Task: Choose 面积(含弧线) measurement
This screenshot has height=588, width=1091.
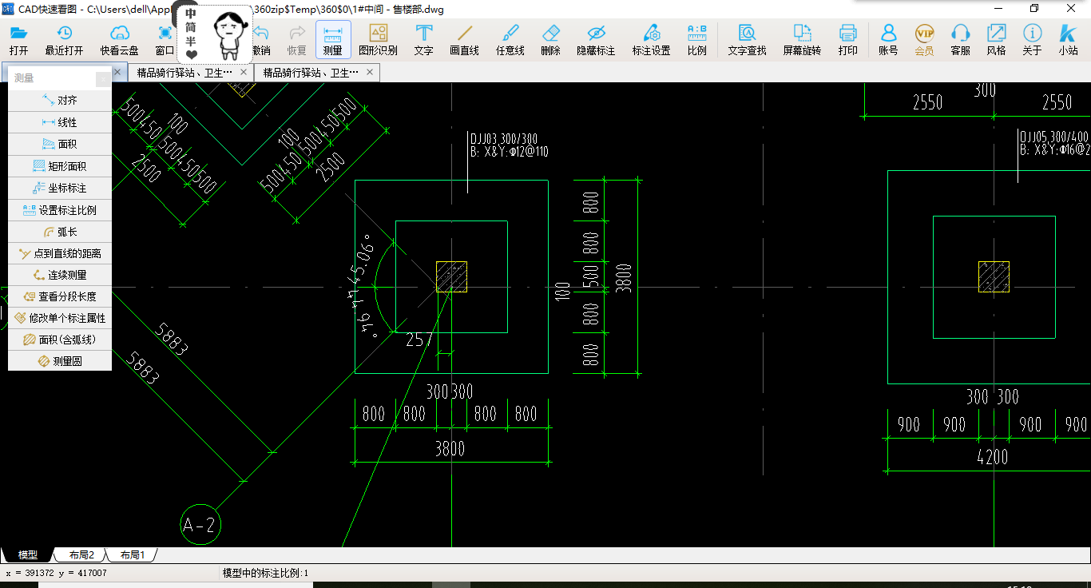Action: 60,340
